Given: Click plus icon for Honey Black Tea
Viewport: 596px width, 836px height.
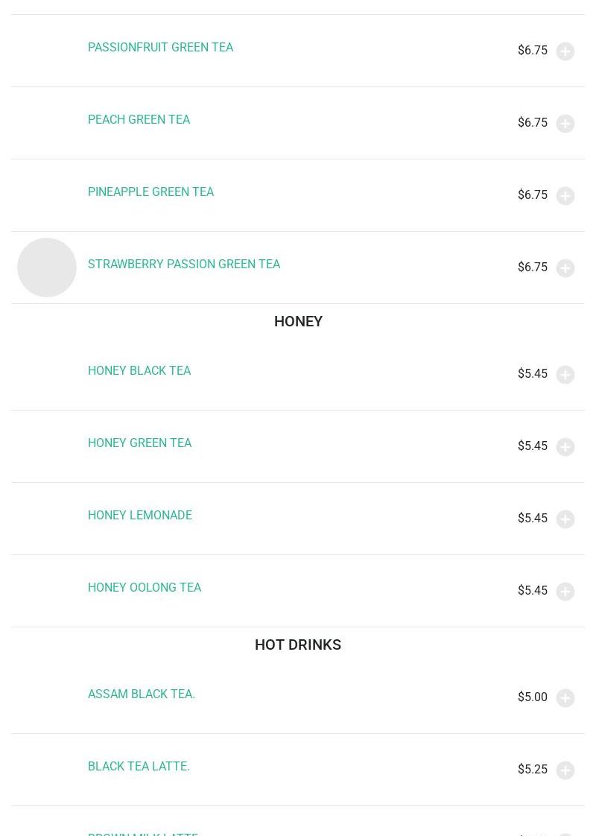Looking at the screenshot, I should (x=565, y=375).
